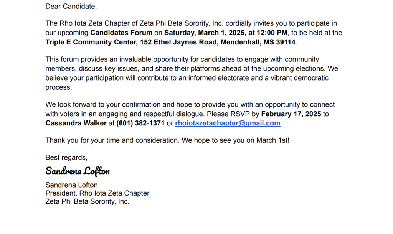Click the bold date 'Saturday, March 1, 2025'
Image resolution: width=393 pixels, height=234 pixels.
204,33
